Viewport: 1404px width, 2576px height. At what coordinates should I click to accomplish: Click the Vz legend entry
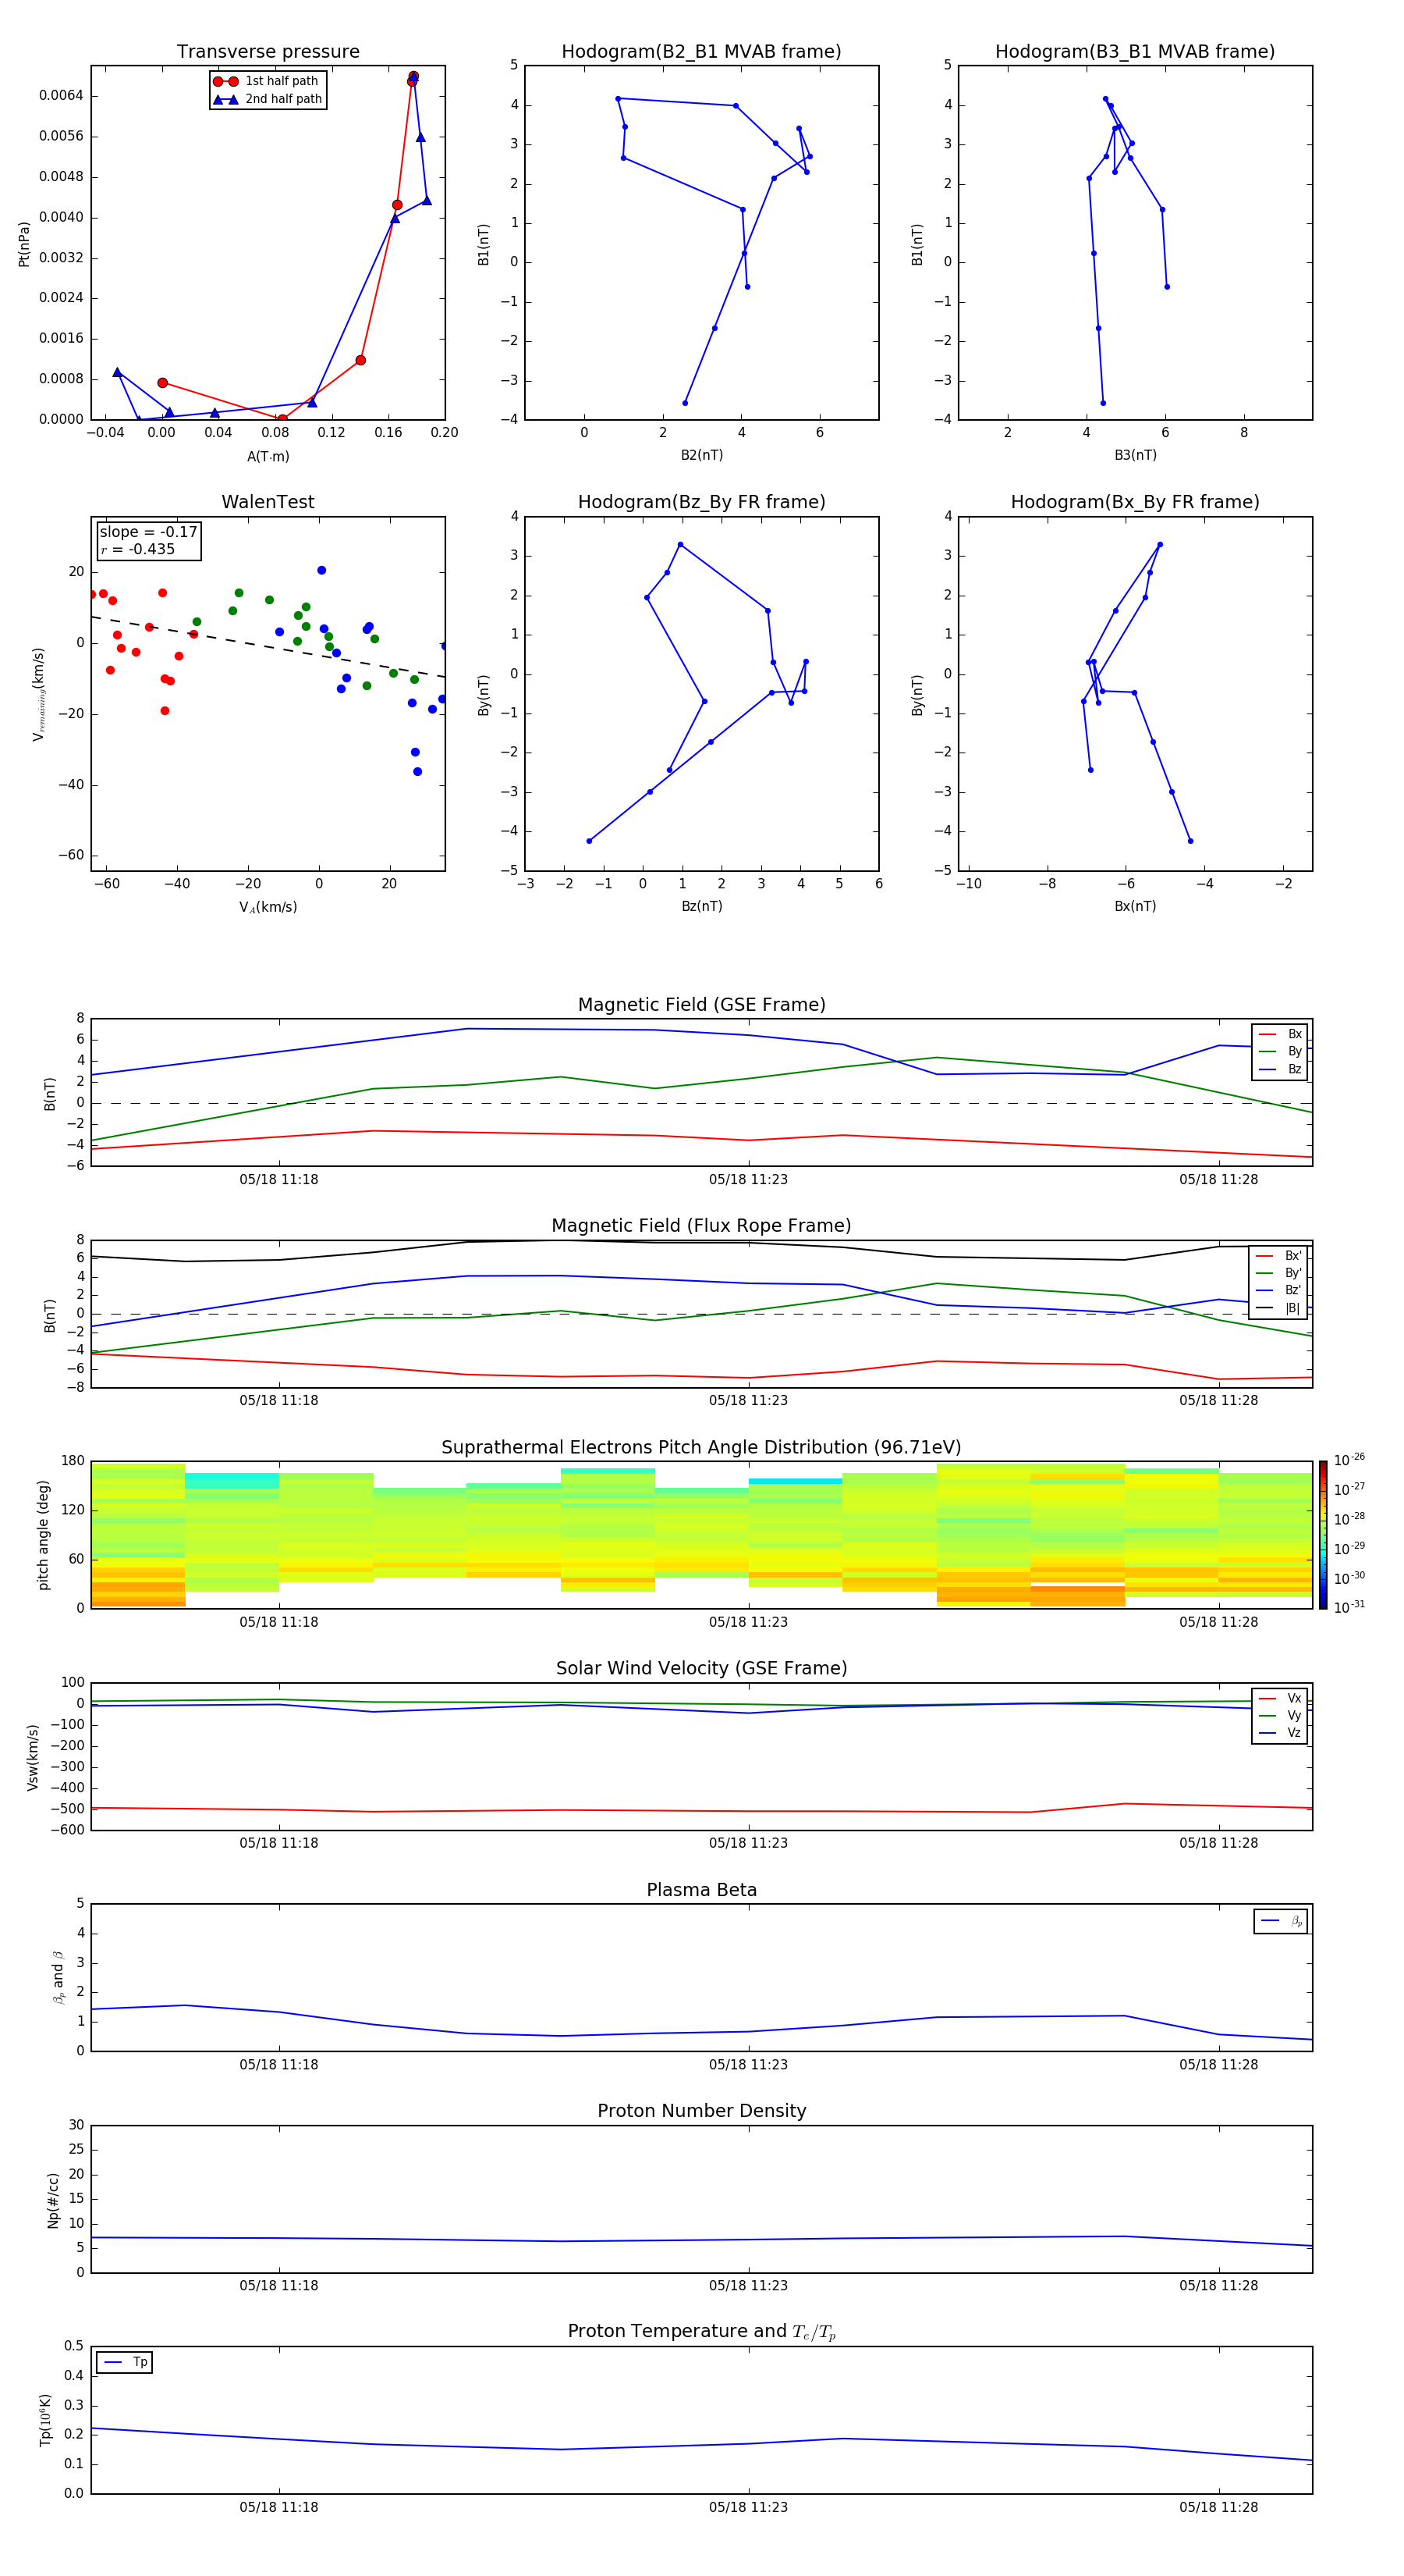(1280, 1733)
